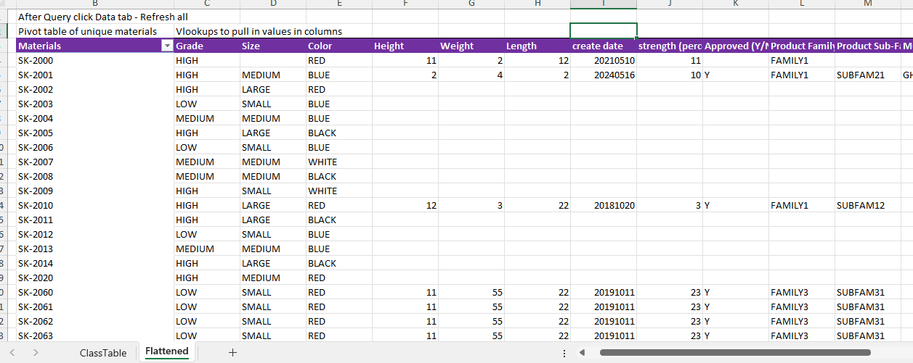This screenshot has height=363, width=913.
Task: Select column I header
Action: point(603,4)
